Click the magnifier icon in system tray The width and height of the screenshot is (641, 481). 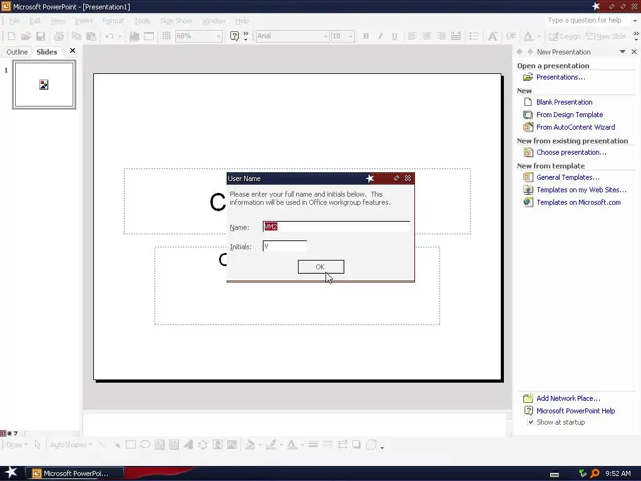coord(595,473)
